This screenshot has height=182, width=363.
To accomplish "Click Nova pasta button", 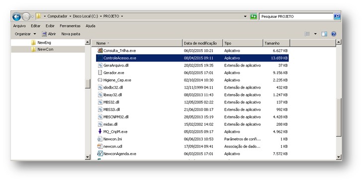I will click(71, 34).
